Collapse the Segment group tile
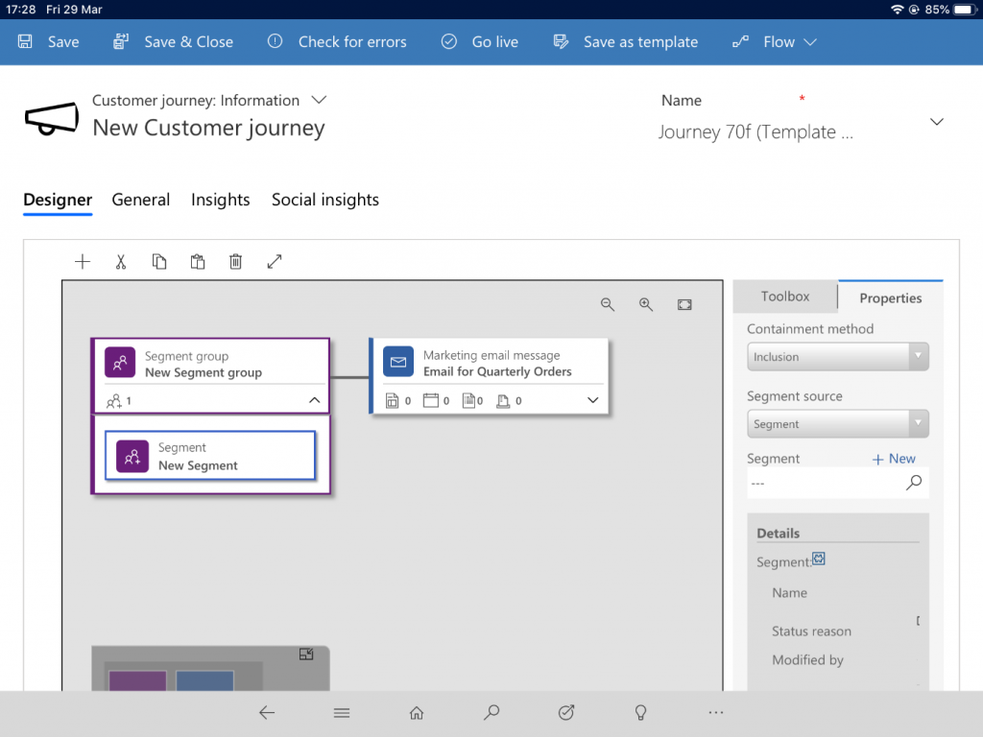983x737 pixels. tap(314, 400)
